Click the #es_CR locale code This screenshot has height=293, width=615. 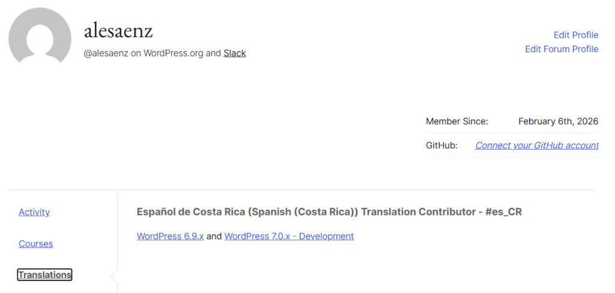pos(504,212)
